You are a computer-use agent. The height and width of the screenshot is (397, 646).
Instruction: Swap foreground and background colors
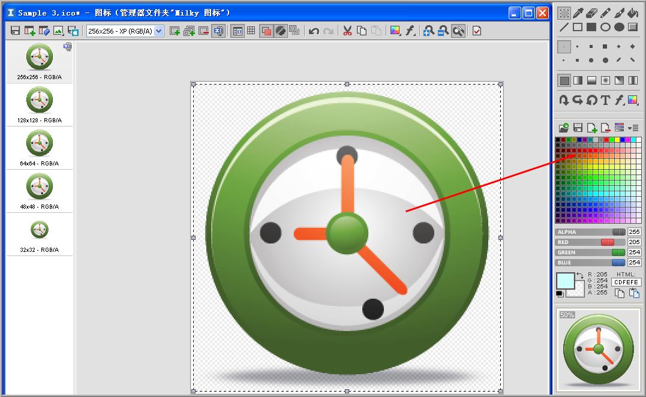click(580, 276)
